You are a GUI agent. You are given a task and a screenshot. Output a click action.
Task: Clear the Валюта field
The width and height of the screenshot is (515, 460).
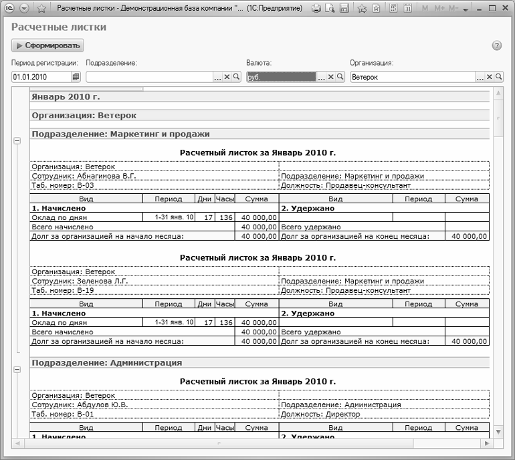[331, 77]
